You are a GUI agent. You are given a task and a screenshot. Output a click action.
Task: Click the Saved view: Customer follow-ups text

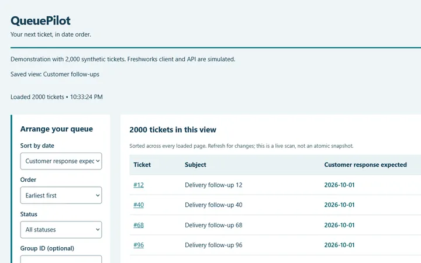pos(55,74)
